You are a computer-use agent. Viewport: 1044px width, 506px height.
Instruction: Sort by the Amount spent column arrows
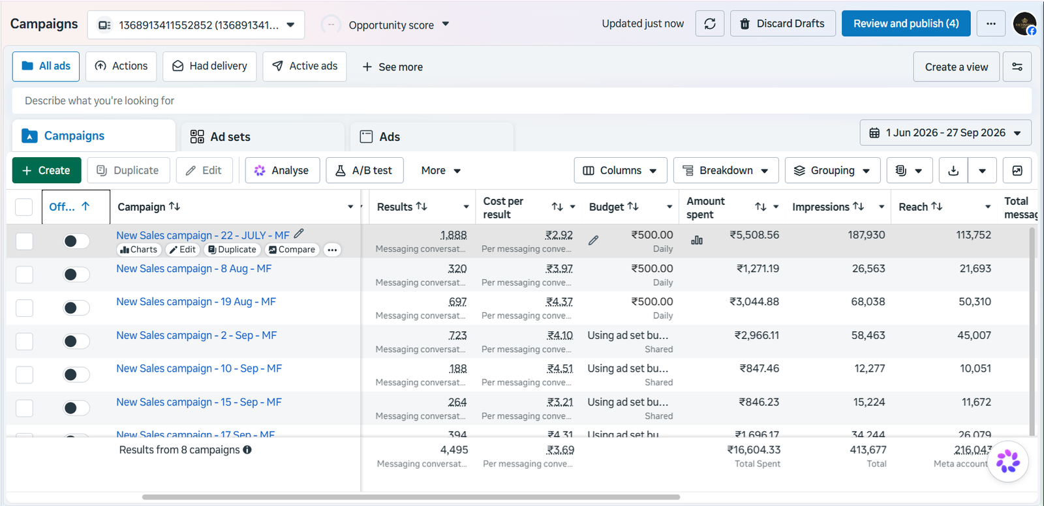761,207
